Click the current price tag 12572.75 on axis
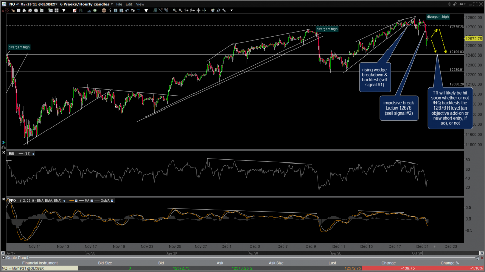Screen dimensions: 485x272 click(x=473, y=39)
